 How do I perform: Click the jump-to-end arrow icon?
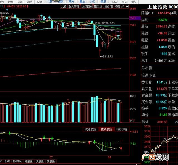(x=127, y=6)
